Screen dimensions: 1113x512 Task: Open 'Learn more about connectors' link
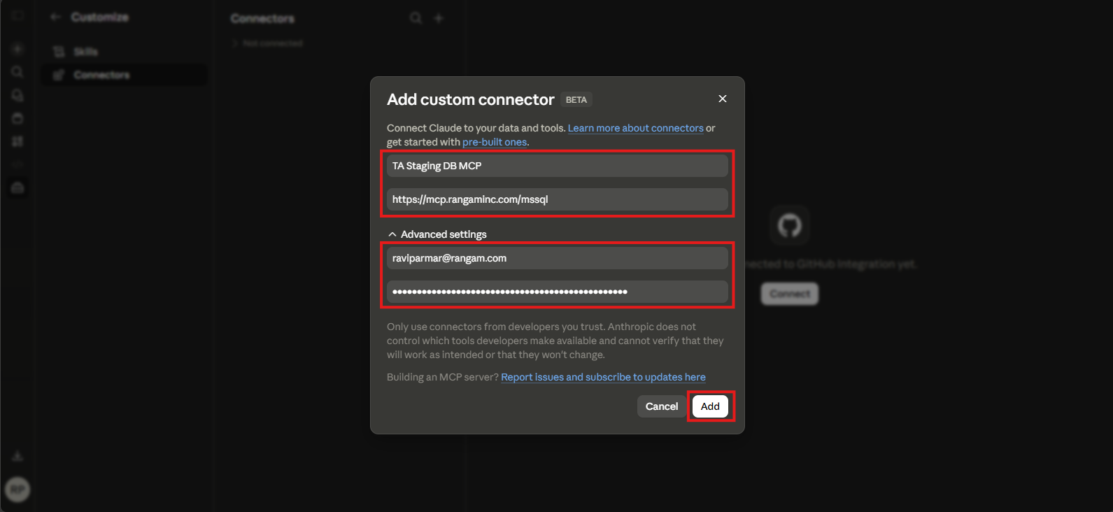pyautogui.click(x=635, y=128)
